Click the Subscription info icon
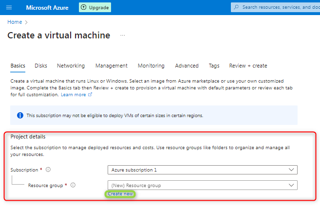The width and height of the screenshot is (320, 207). (x=48, y=170)
